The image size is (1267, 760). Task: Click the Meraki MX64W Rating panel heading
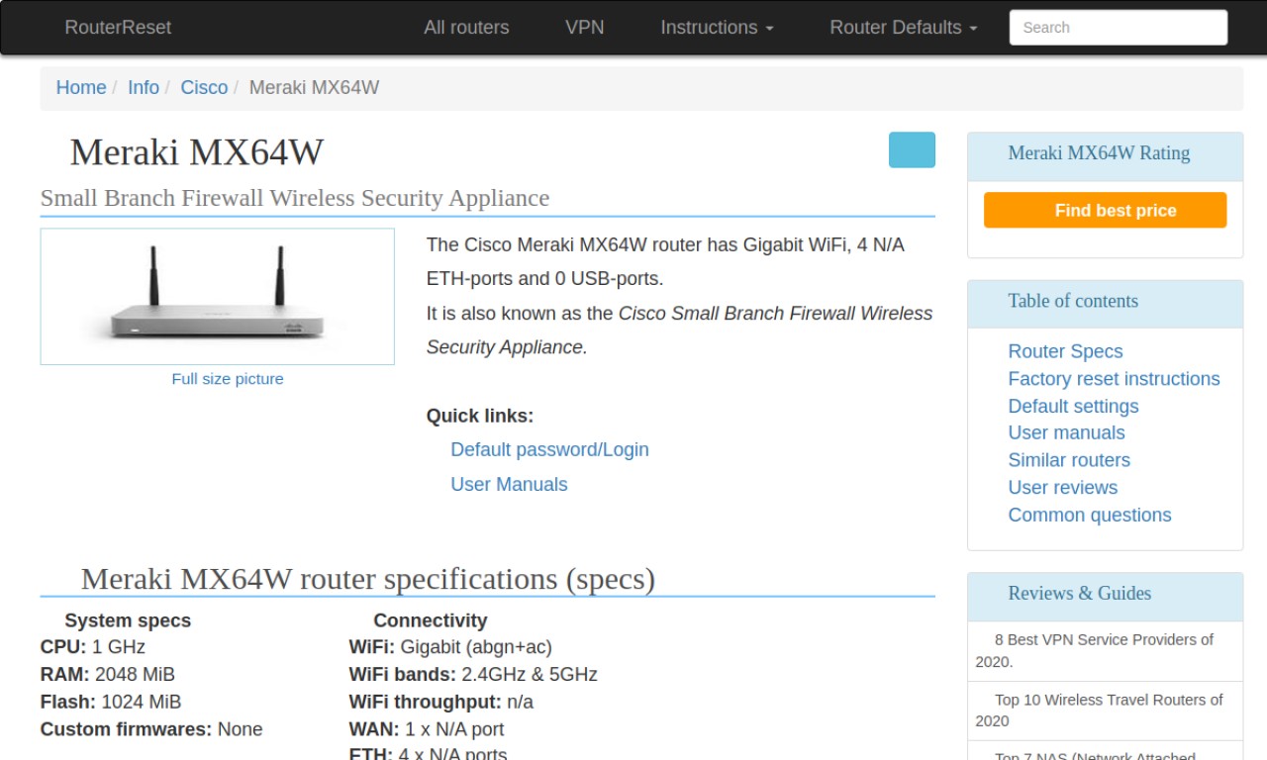1099,153
